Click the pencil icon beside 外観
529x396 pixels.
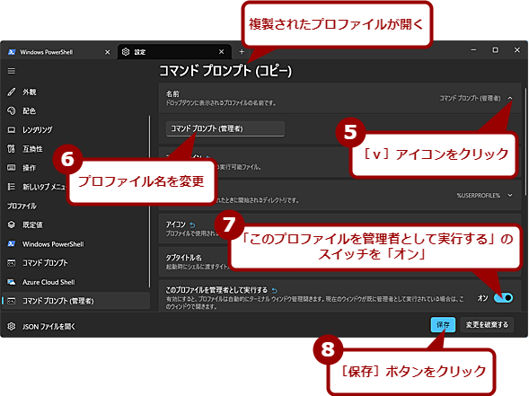12,92
